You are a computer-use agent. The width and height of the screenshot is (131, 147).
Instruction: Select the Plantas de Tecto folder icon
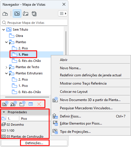pyautogui.click(x=12, y=67)
